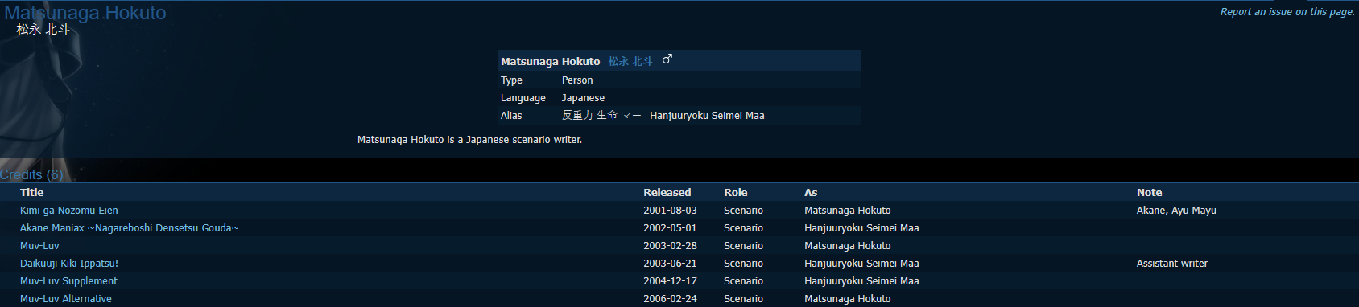
Task: Click the Role column header
Action: coord(735,193)
